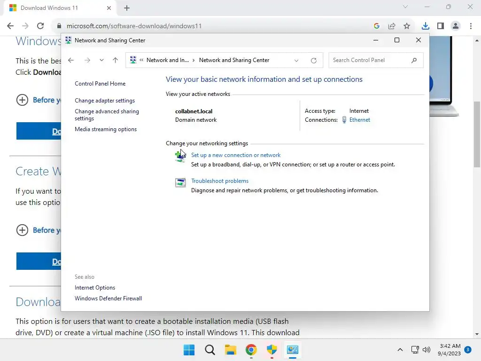This screenshot has width=481, height=361.
Task: Click the address bar Control Panel icon
Action: point(133,60)
